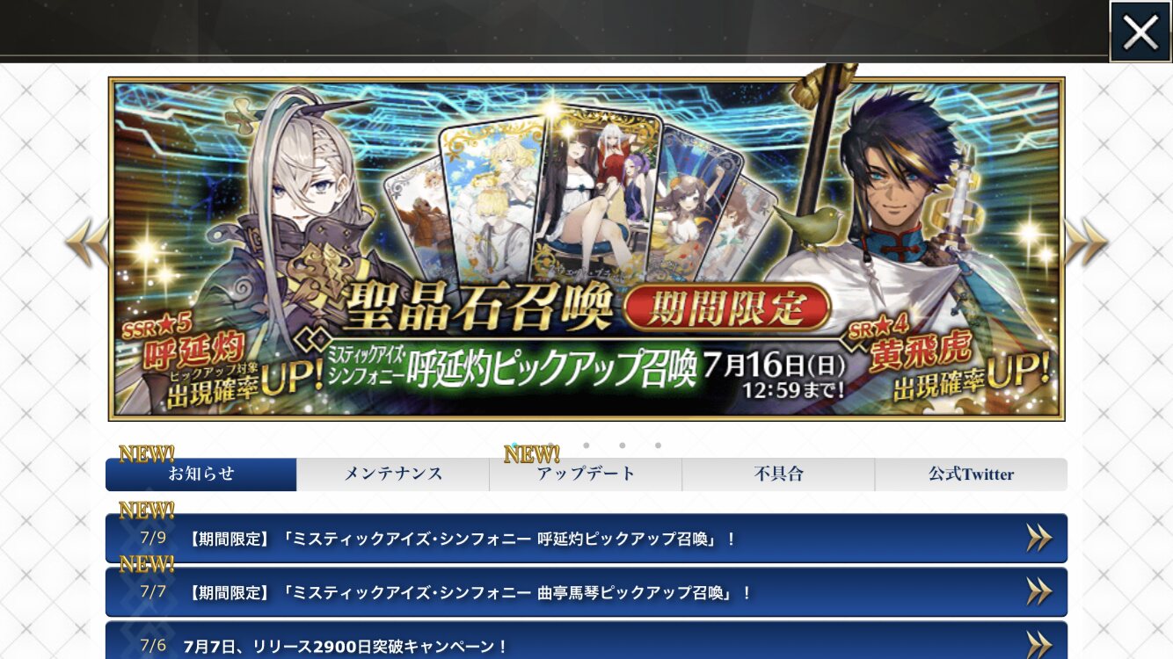Viewport: 1173px width, 659px height.
Task: Open the 不具合 tab
Action: pyautogui.click(x=778, y=474)
